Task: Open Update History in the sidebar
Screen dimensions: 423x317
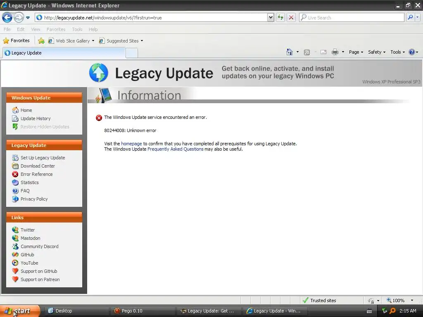Action: (x=36, y=118)
